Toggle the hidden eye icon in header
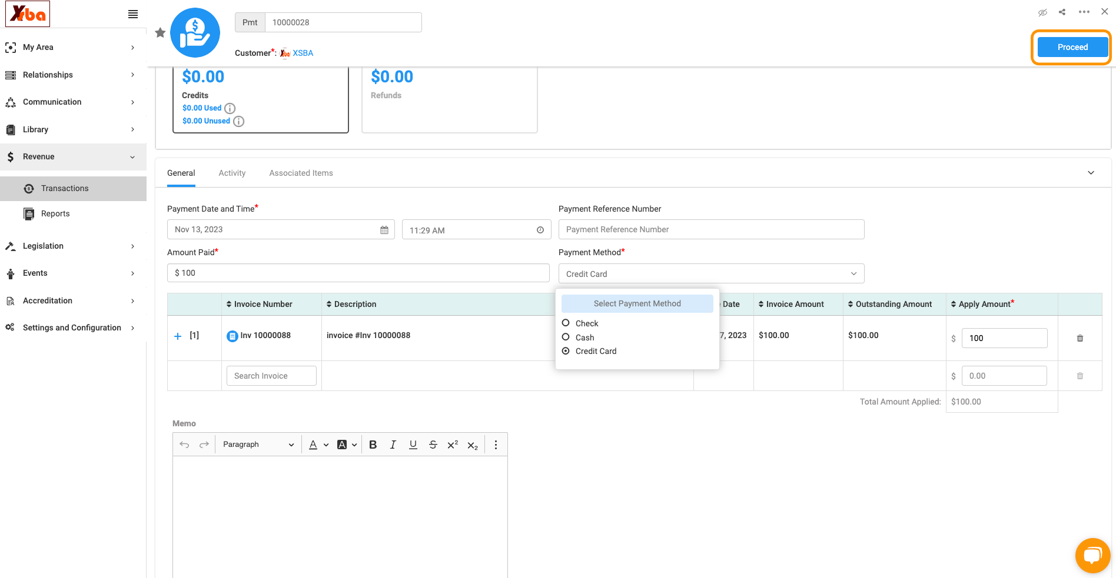This screenshot has width=1116, height=578. [1042, 12]
